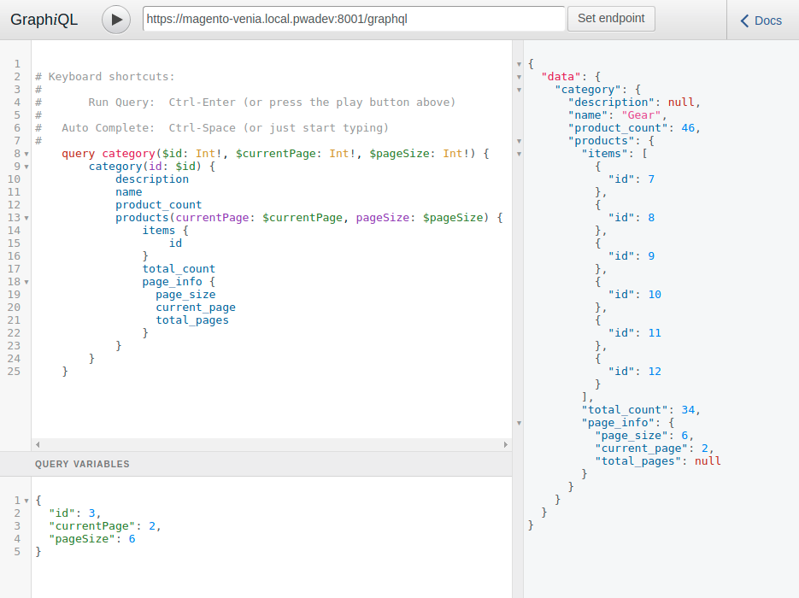This screenshot has width=799, height=598.
Task: Collapse the category block at line 9
Action: (x=26, y=167)
